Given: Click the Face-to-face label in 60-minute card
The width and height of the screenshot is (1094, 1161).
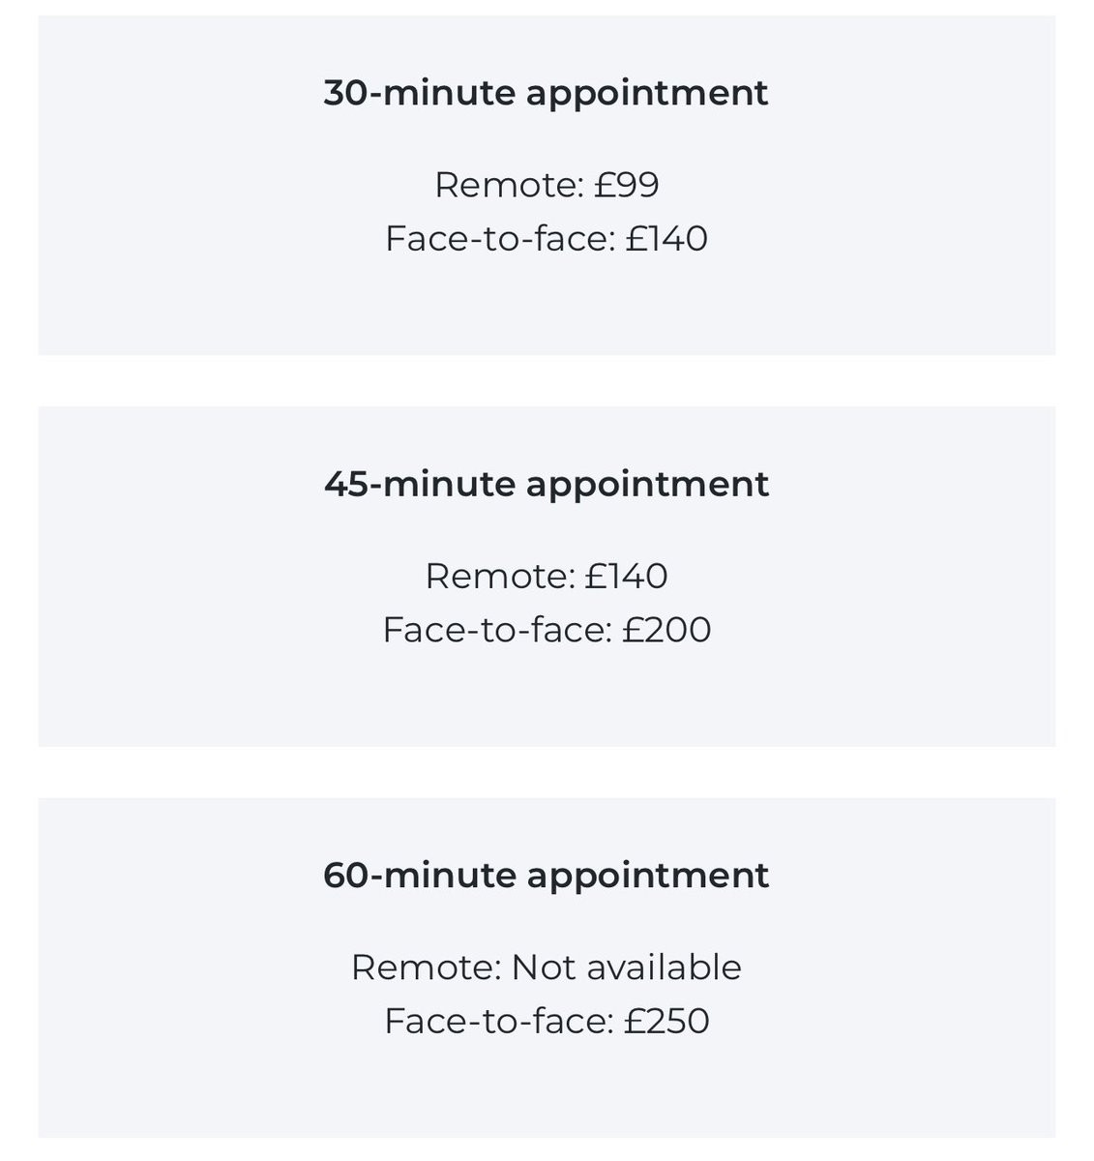Looking at the screenshot, I should pos(496,1022).
